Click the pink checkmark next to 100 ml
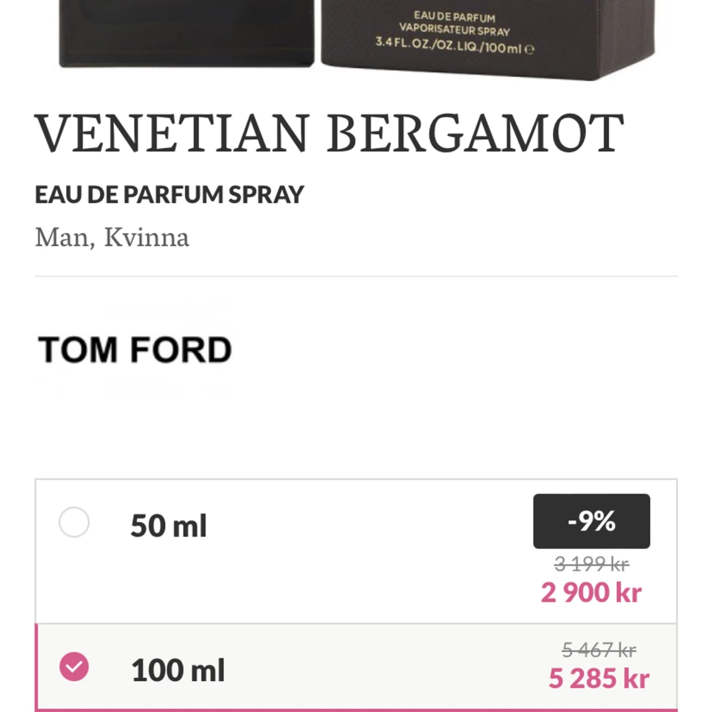Screen dimensions: 712x712 click(74, 666)
